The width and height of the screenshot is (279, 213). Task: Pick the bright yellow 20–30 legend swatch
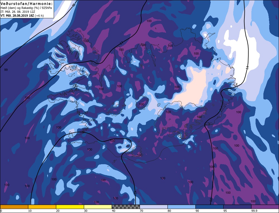[70, 207]
